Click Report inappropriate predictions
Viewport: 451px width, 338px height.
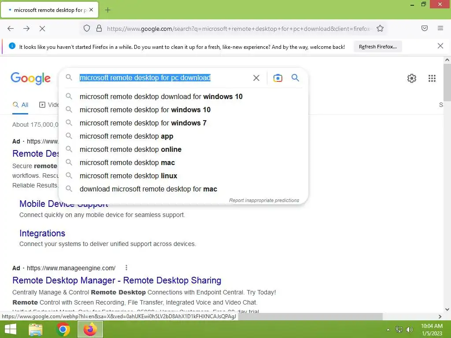(264, 200)
